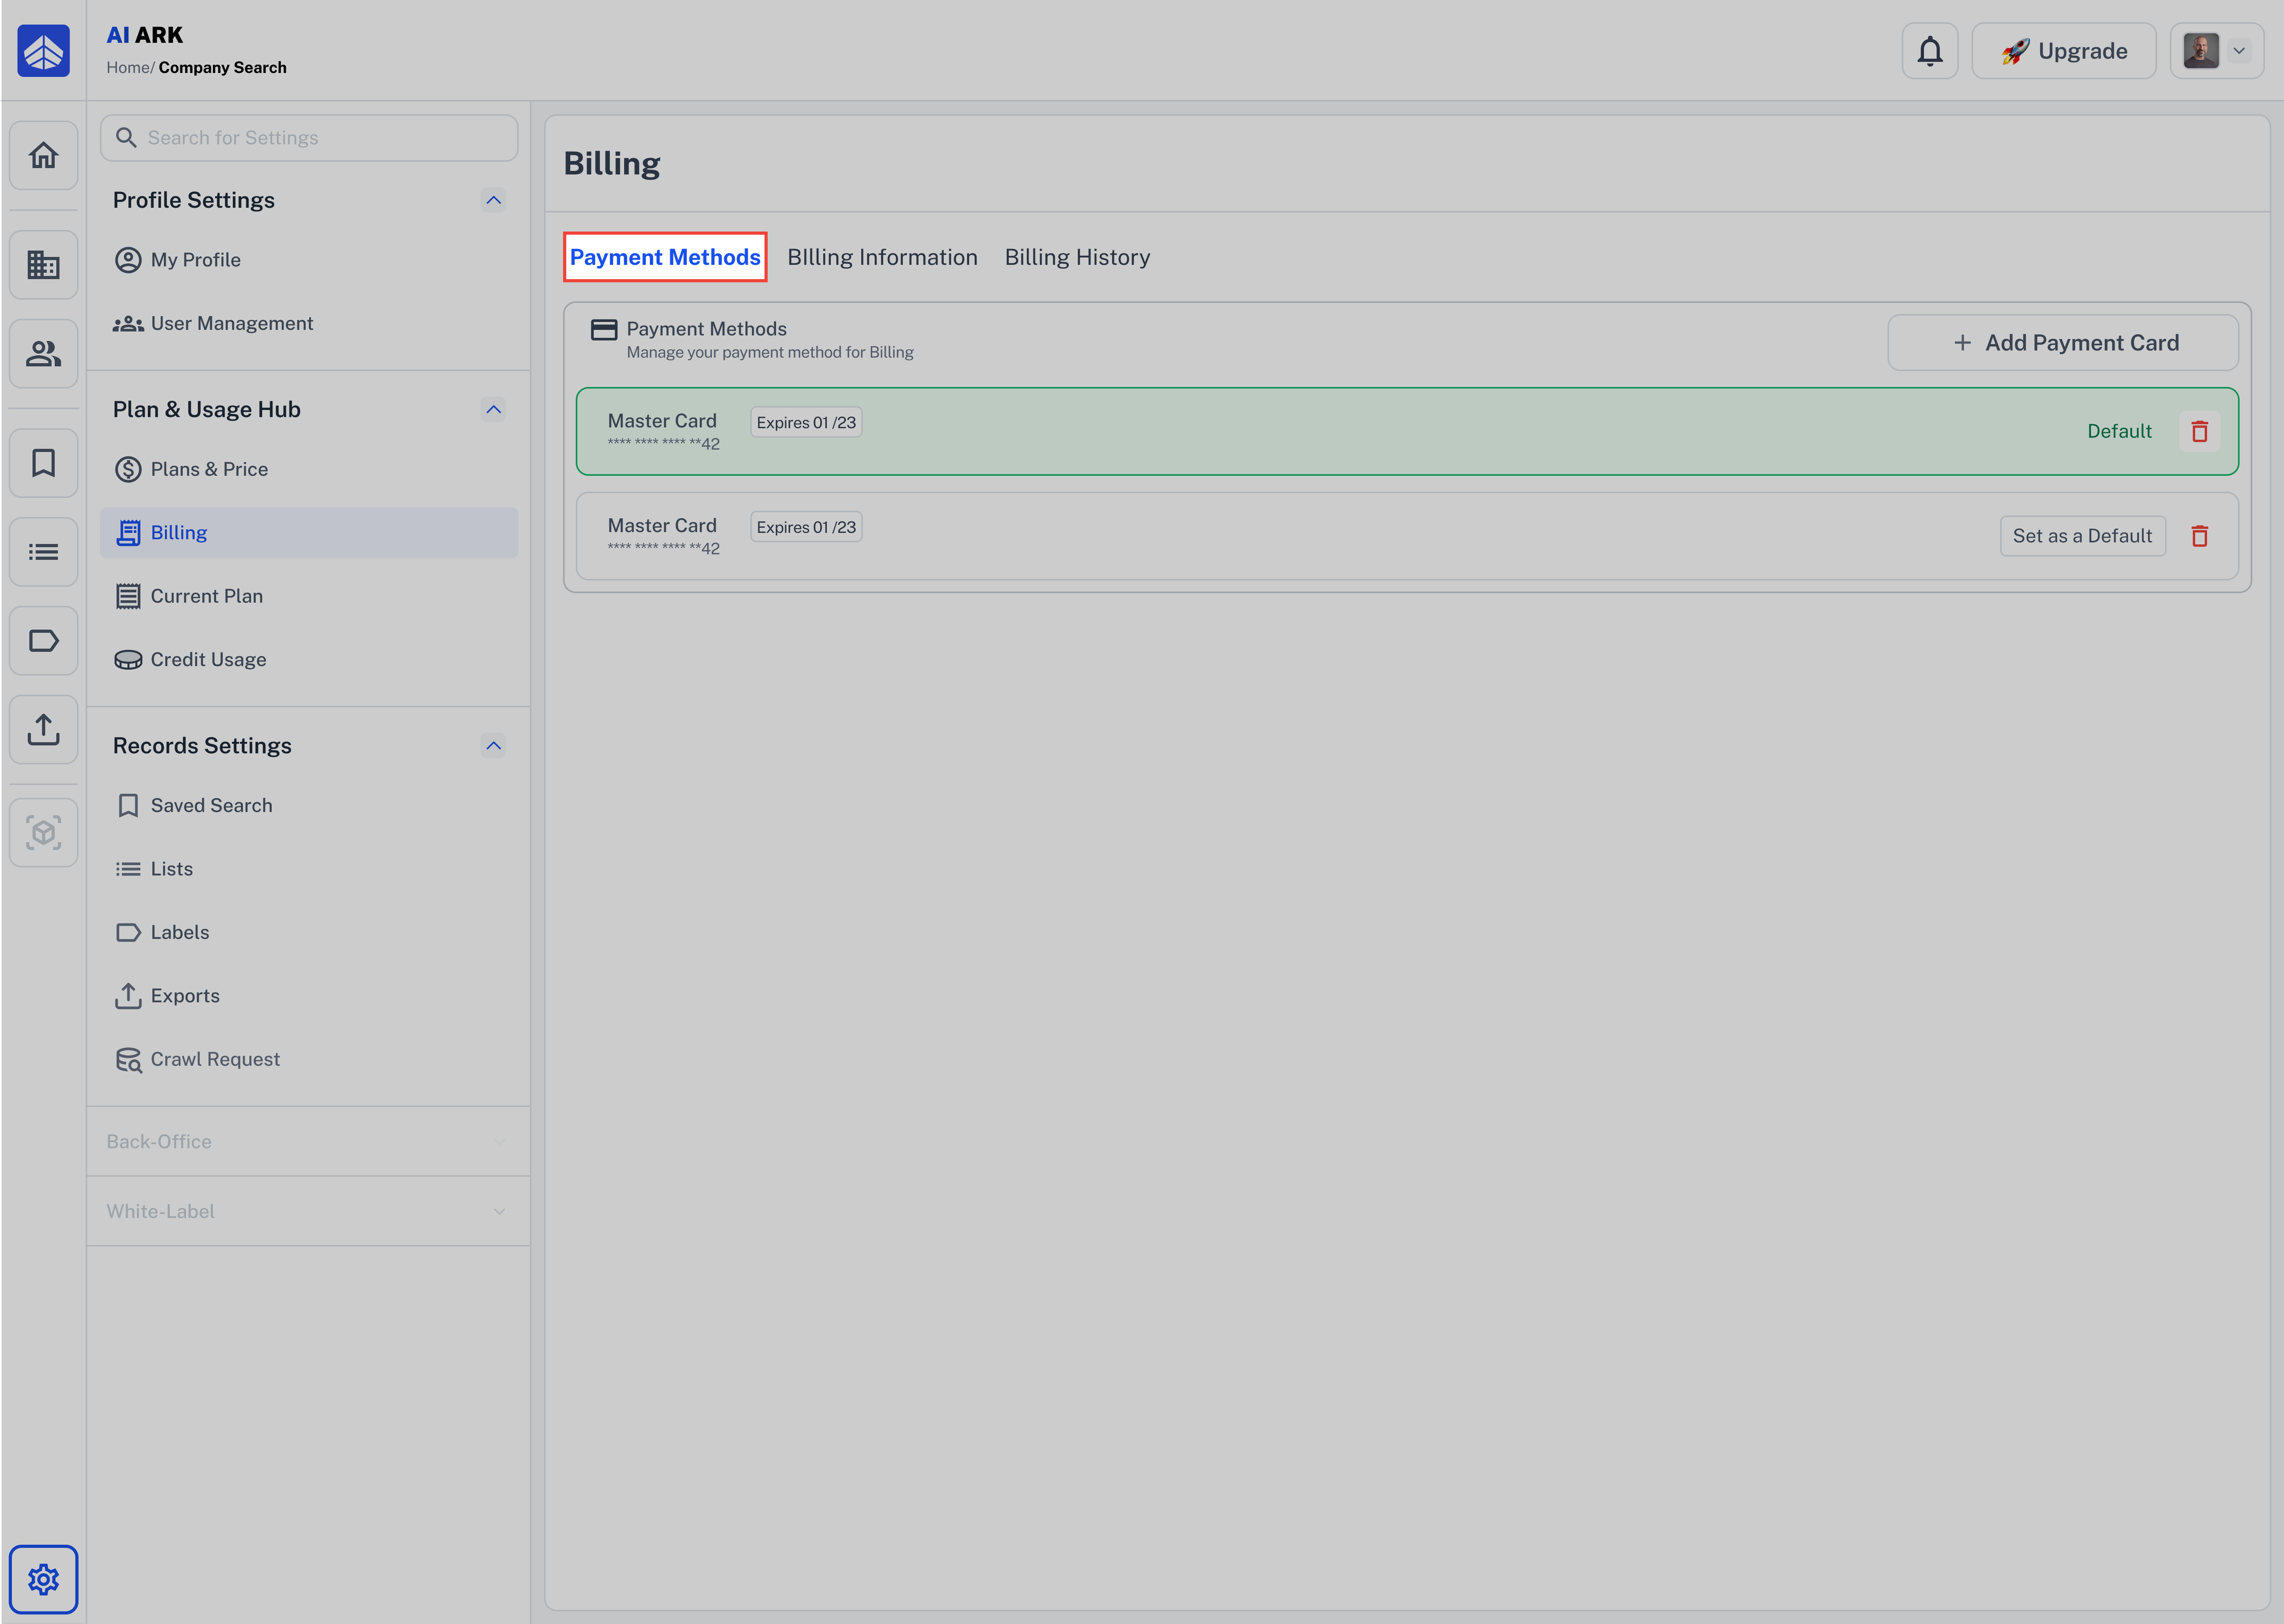Open Crawl Request
This screenshot has height=1624, width=2284.
point(309,1059)
